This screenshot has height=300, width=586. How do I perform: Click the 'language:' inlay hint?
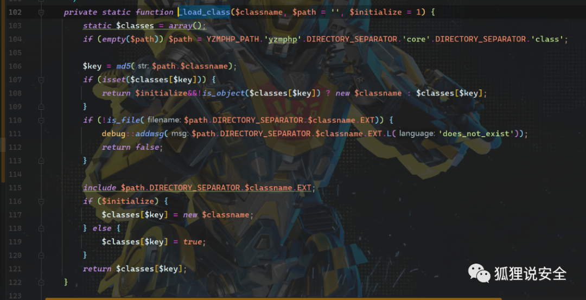pos(417,133)
